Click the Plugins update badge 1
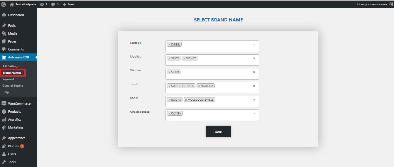Image resolution: width=394 pixels, height=167 pixels. (x=22, y=146)
